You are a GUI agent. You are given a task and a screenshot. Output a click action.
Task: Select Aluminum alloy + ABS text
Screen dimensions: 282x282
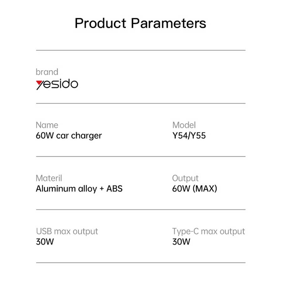[79, 189]
